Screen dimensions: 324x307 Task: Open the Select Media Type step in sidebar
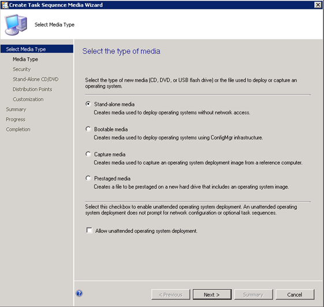point(37,49)
